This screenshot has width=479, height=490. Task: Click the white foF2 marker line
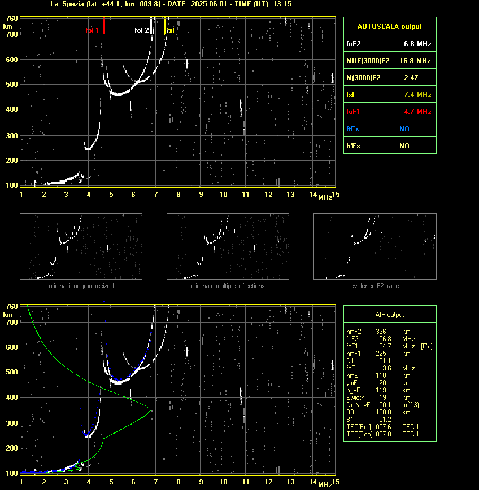(151, 25)
